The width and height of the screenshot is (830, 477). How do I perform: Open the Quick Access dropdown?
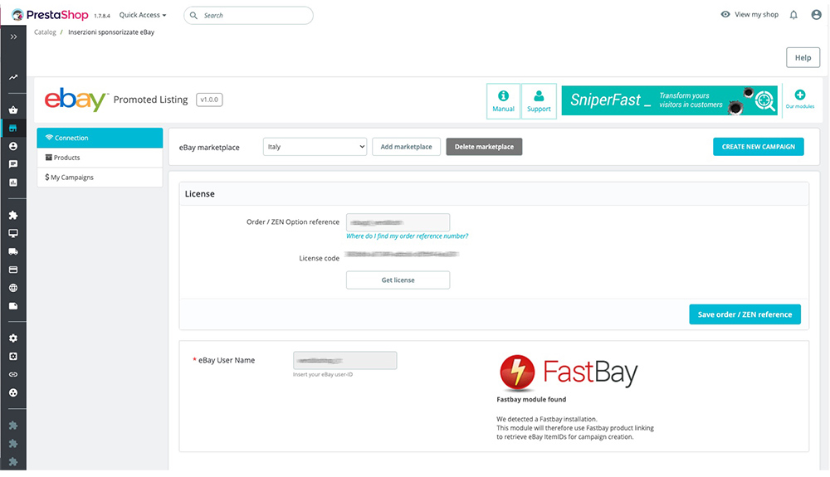point(143,15)
